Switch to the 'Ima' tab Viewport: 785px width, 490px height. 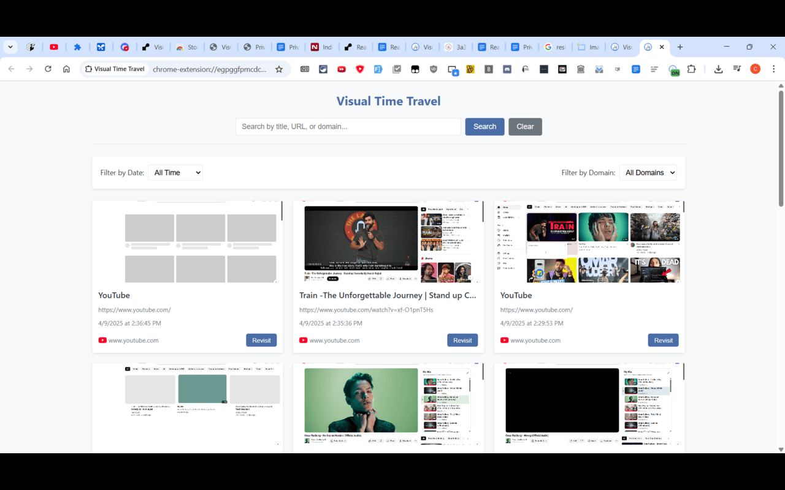(x=588, y=47)
